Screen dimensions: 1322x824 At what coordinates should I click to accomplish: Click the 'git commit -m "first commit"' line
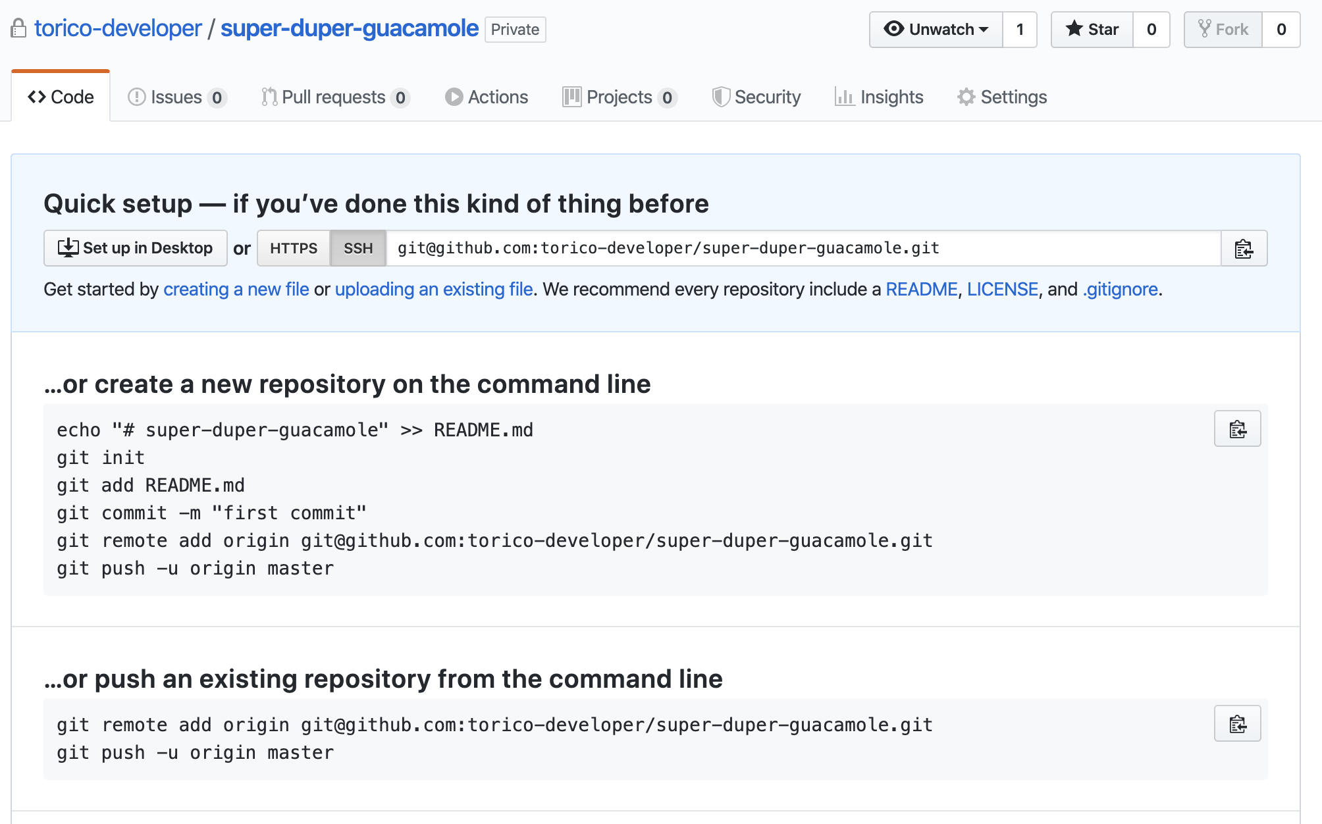(212, 513)
